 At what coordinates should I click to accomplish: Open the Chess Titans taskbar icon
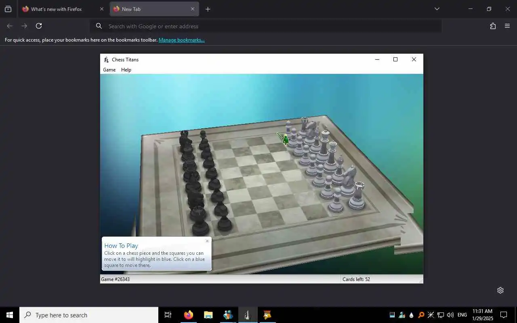(x=247, y=315)
